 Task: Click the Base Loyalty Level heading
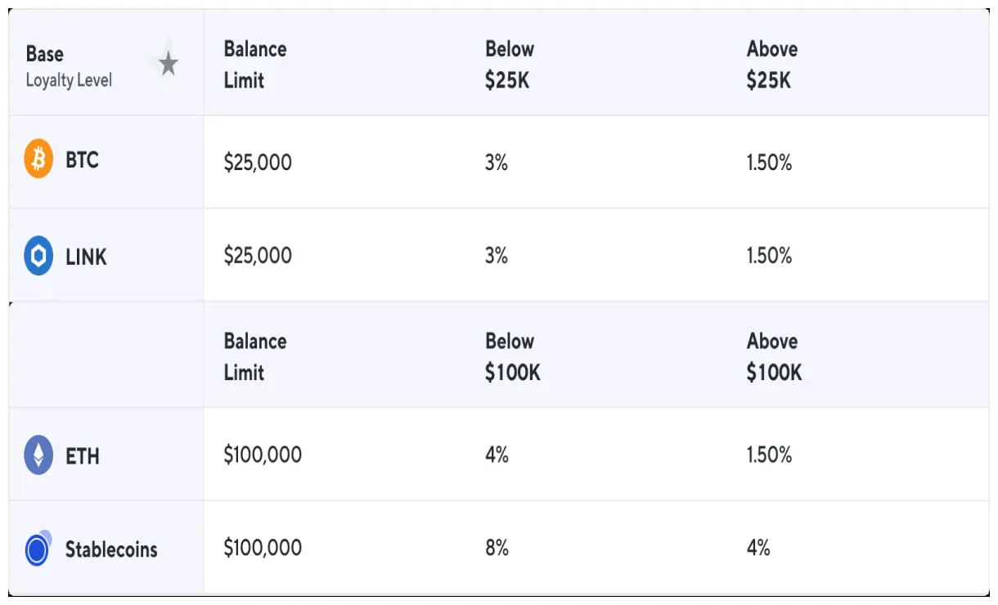tap(69, 66)
